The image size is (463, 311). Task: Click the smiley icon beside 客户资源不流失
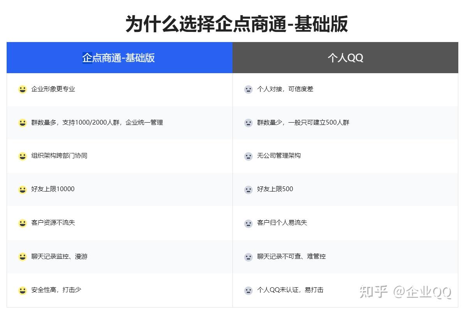coord(22,223)
